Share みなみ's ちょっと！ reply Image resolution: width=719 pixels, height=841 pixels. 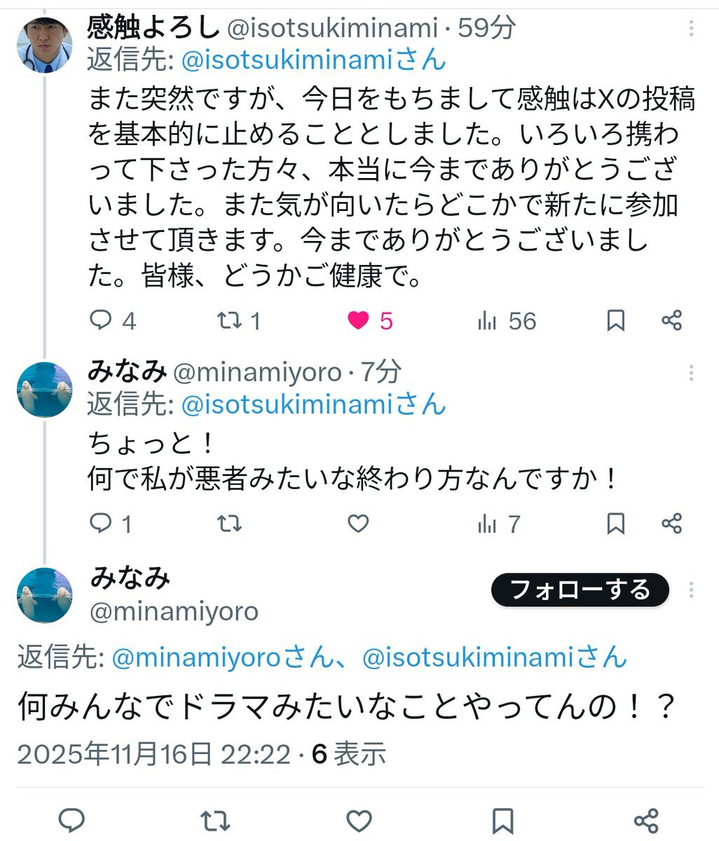671,523
